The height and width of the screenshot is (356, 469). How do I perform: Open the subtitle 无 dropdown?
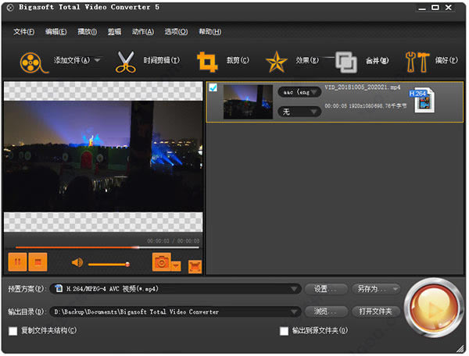tap(299, 112)
